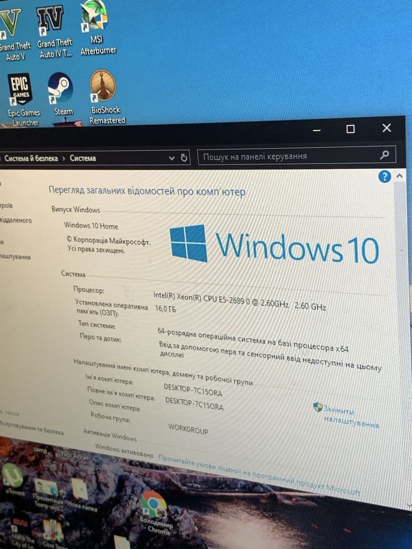The image size is (412, 549).
Task: Click the 64-розрядна операційна система text
Action: point(253,339)
